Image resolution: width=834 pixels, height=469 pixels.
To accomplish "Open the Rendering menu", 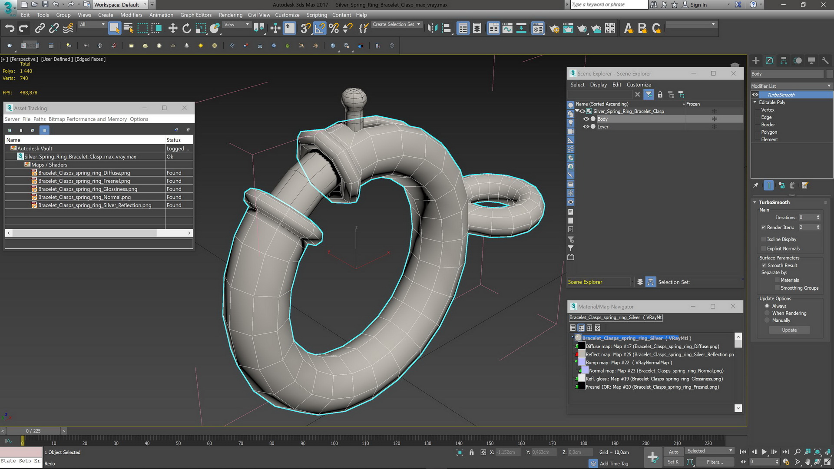I will tap(230, 15).
